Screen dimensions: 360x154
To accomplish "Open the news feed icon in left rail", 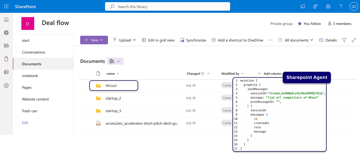I will coord(6,46).
